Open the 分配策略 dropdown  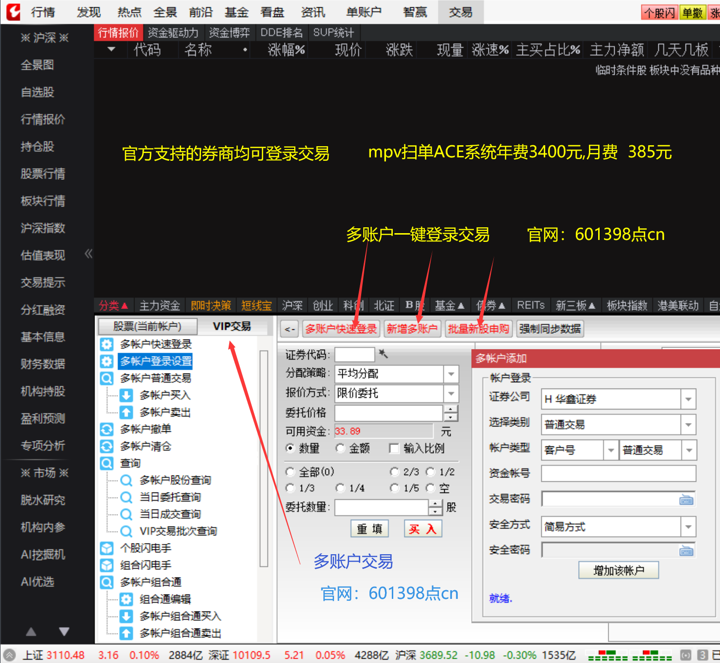(x=451, y=374)
